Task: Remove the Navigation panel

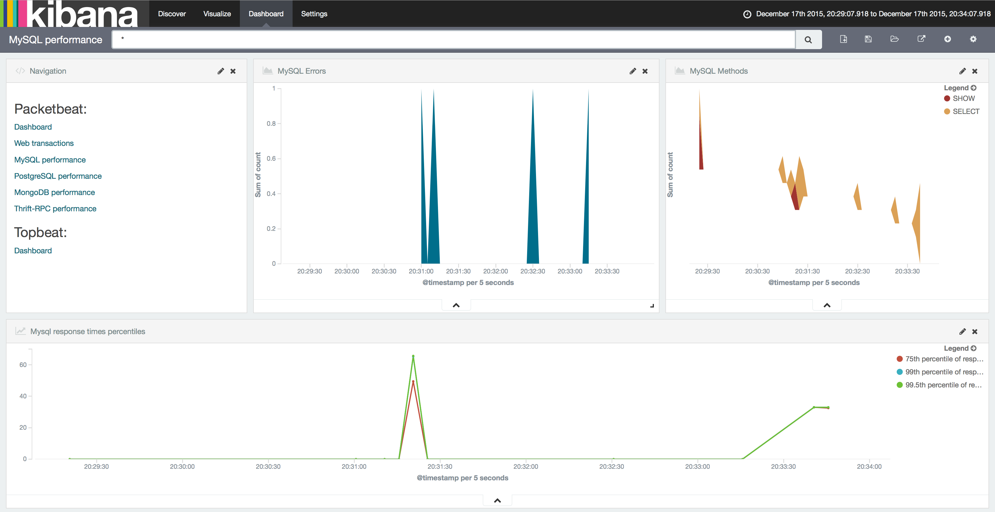Action: 233,71
